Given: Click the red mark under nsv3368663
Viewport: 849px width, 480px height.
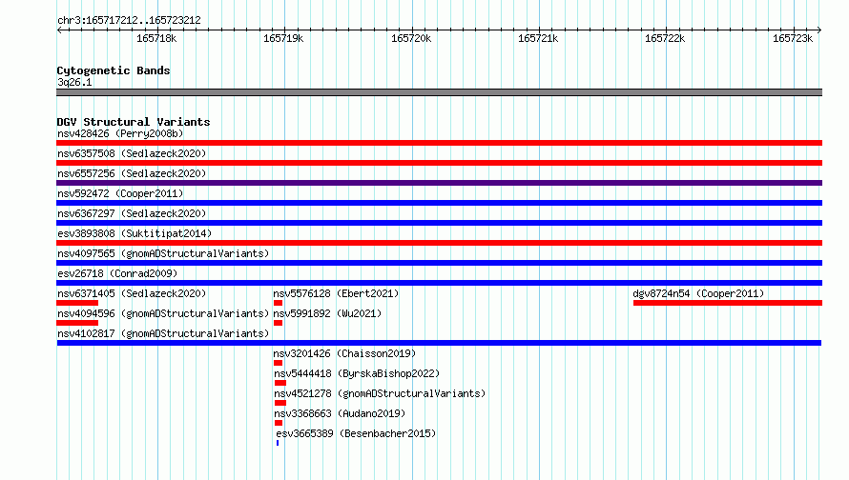Looking at the screenshot, I should pyautogui.click(x=279, y=423).
